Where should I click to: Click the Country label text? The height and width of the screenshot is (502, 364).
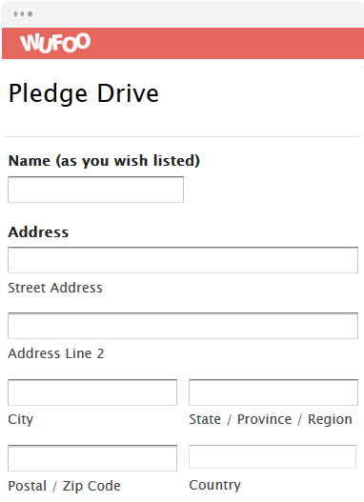[214, 486]
